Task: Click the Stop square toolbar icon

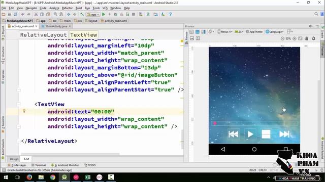Action: click(134, 14)
